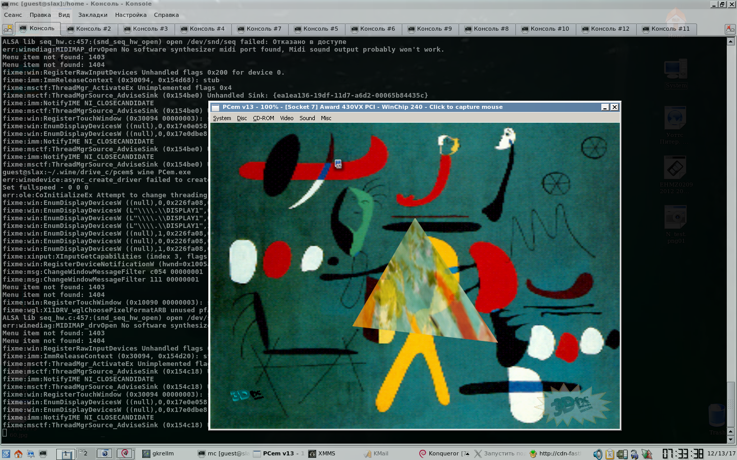
Task: Open the PCem System menu
Action: click(222, 118)
